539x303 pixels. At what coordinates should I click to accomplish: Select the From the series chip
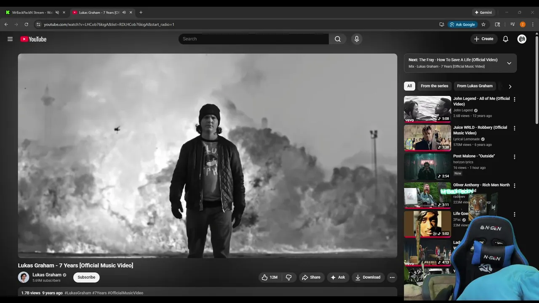point(434,86)
